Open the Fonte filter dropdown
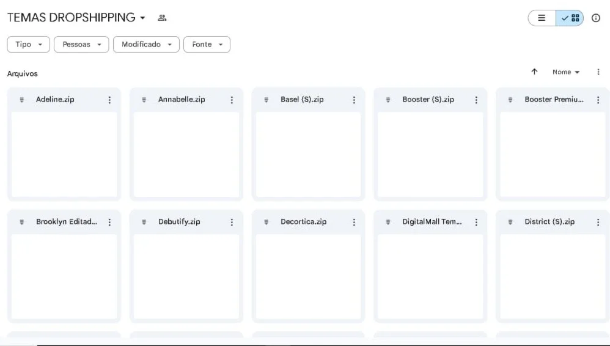Viewport: 610px width, 346px height. click(207, 45)
